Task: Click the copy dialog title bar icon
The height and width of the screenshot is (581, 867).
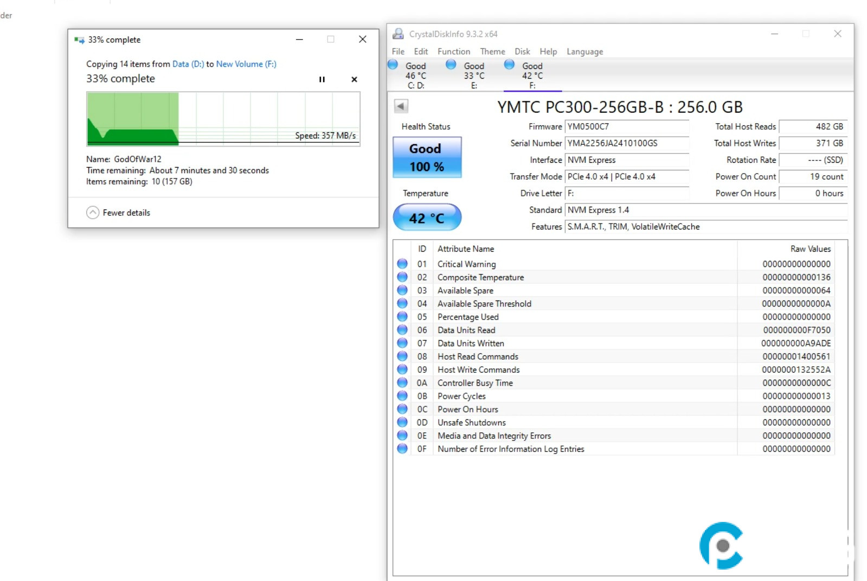Action: click(80, 40)
